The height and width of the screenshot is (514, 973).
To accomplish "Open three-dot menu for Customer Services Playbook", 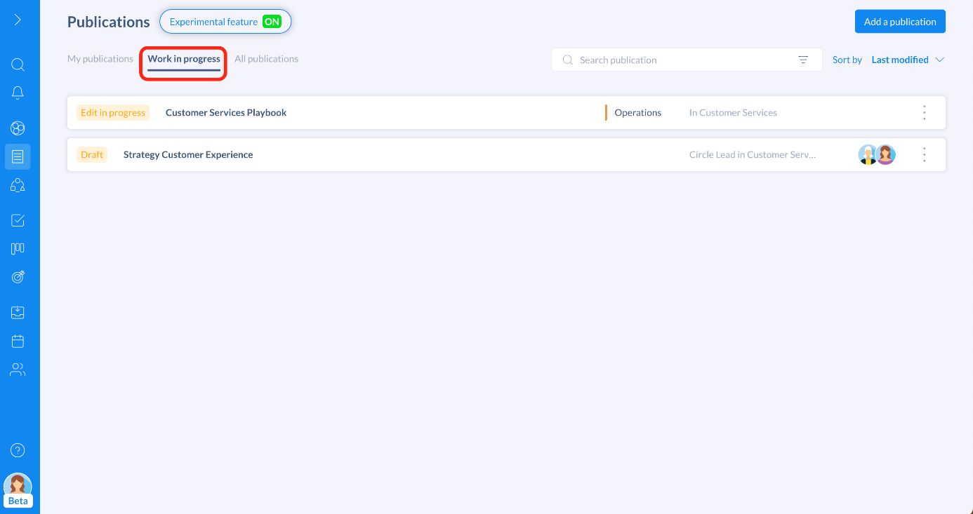I will click(x=925, y=112).
